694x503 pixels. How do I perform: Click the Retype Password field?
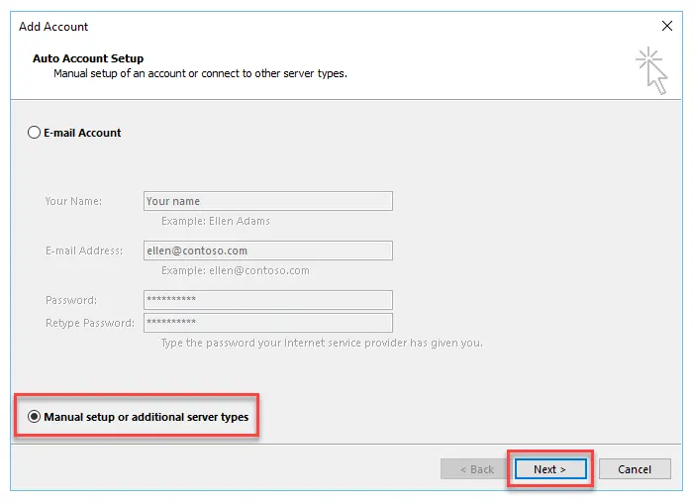click(267, 323)
